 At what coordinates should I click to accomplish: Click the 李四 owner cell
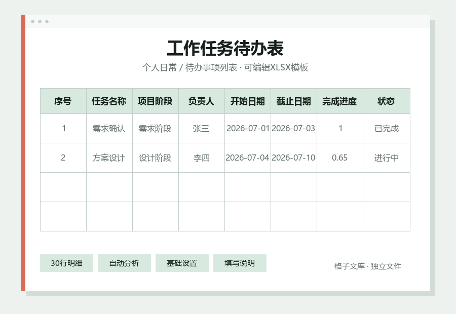202,158
